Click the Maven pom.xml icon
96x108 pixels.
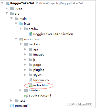point(12,106)
